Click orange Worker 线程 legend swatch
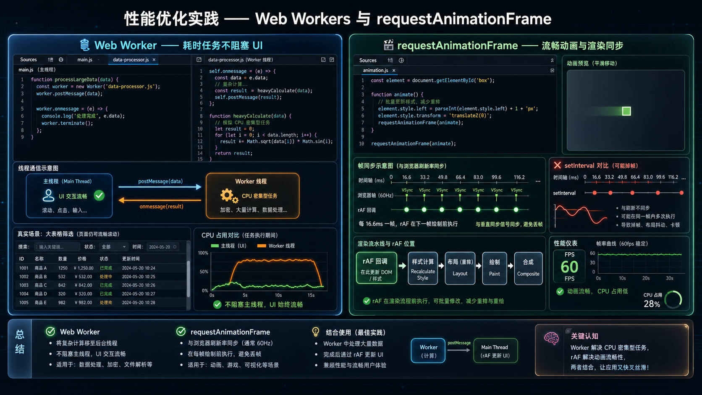 [x=262, y=246]
